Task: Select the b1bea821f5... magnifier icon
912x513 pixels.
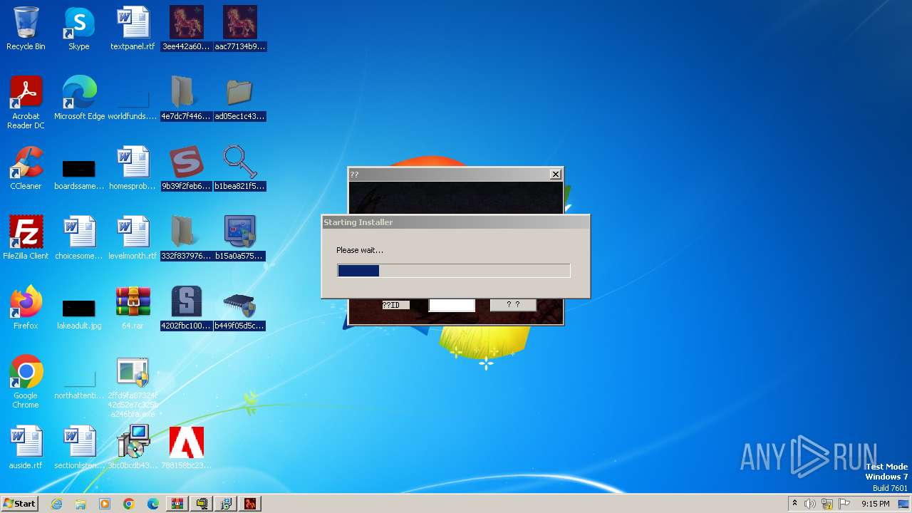Action: [240, 168]
